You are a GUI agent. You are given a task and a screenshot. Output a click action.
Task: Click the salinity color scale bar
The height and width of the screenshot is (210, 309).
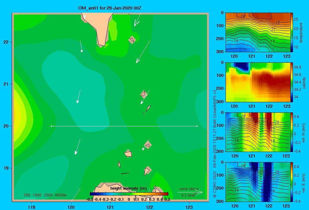(x=292, y=82)
